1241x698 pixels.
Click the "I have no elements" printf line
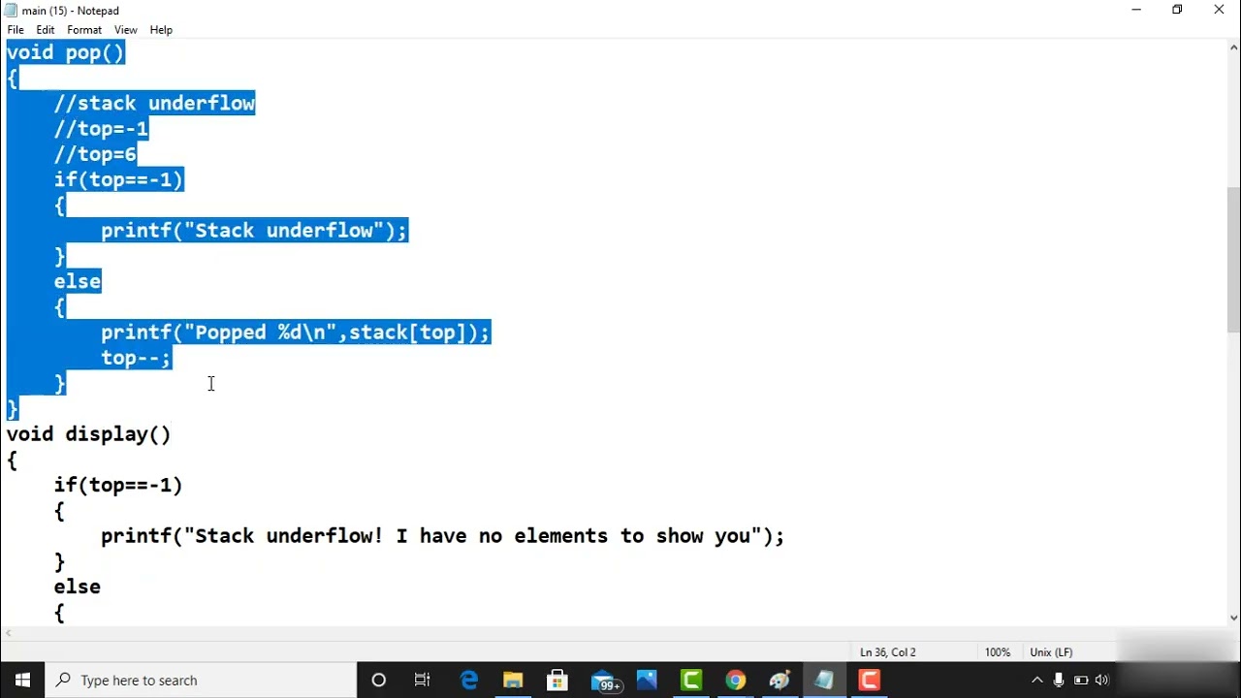coord(442,536)
